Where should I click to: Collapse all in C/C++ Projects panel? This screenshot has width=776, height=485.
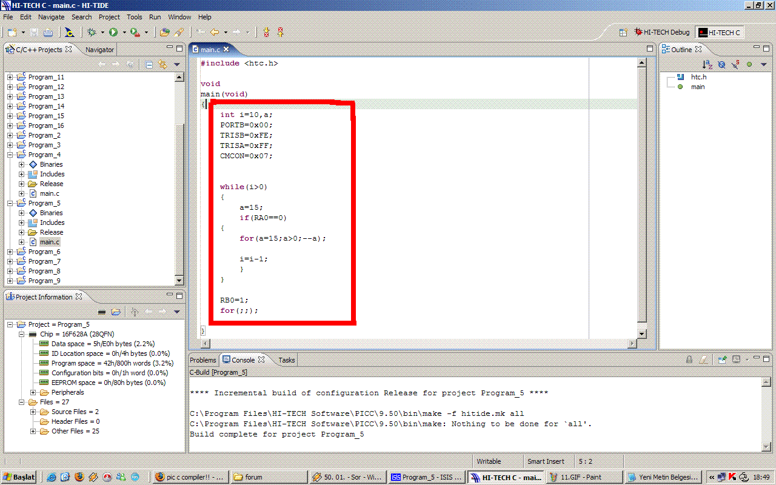click(149, 64)
